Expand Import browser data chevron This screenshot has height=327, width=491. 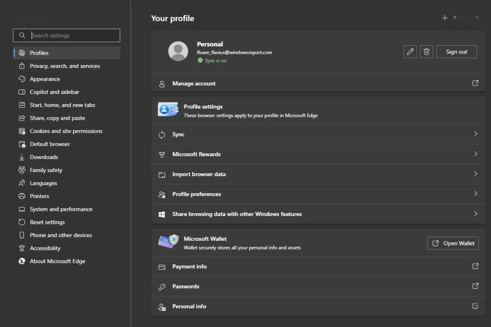click(476, 174)
